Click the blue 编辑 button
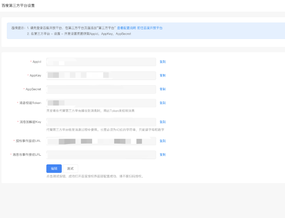 click(x=54, y=169)
